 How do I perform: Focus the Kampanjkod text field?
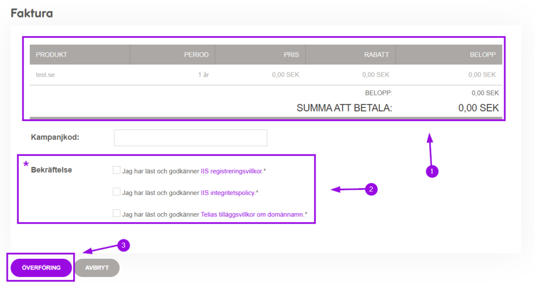point(190,138)
